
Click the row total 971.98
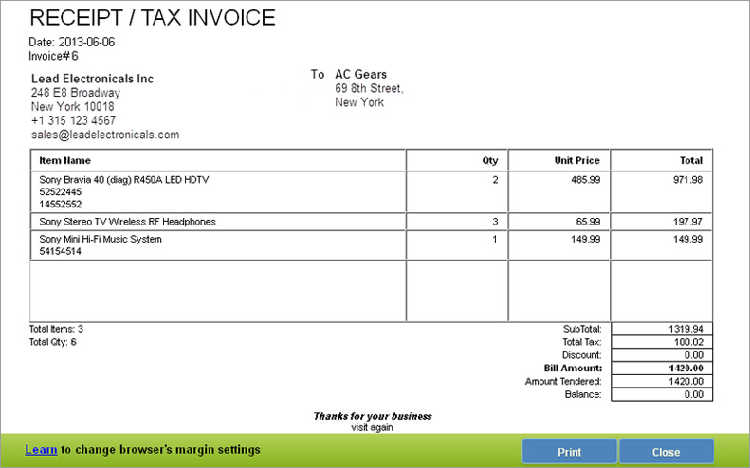click(x=687, y=180)
